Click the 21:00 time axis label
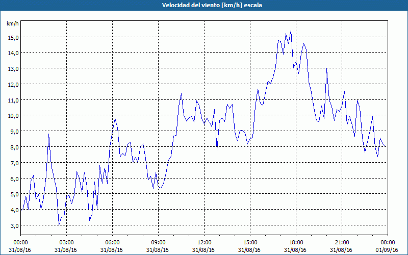 click(342, 243)
